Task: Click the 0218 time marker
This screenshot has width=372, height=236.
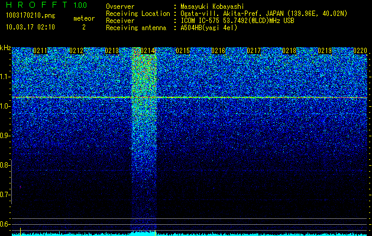Action: coord(289,51)
